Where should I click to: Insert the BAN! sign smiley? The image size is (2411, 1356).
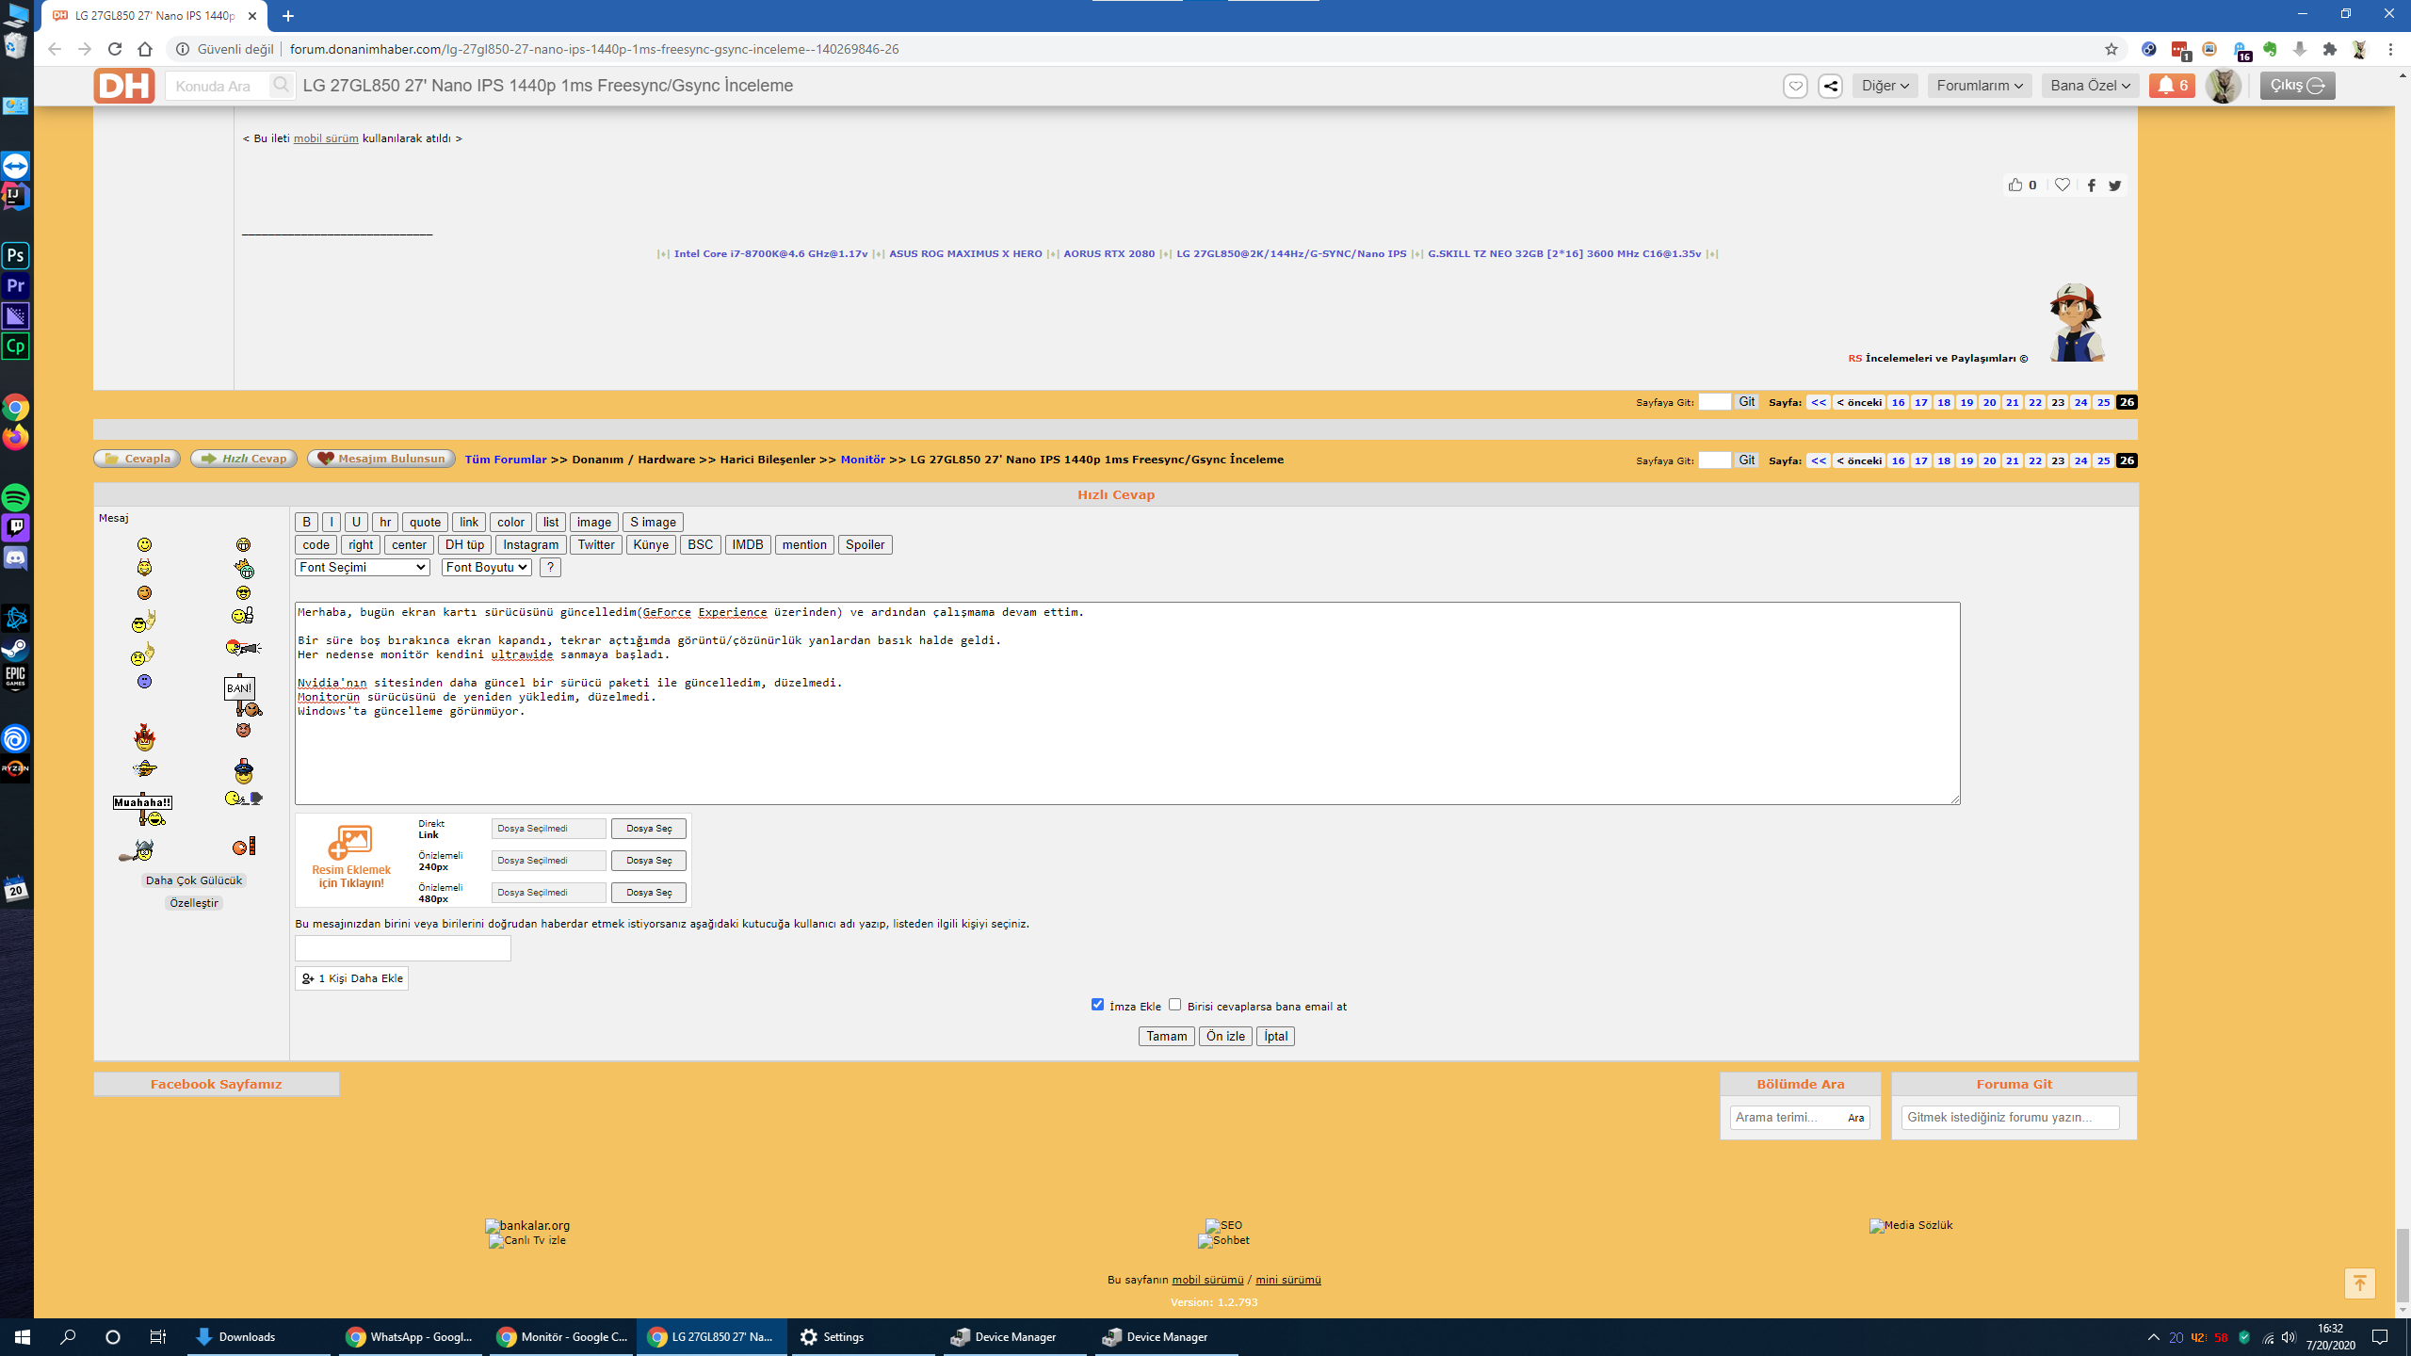point(242,695)
